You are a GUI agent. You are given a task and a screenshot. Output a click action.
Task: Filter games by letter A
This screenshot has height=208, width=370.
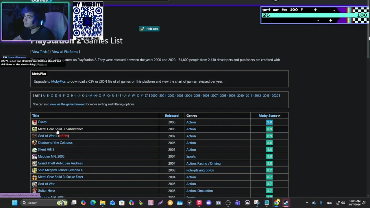coord(44,96)
